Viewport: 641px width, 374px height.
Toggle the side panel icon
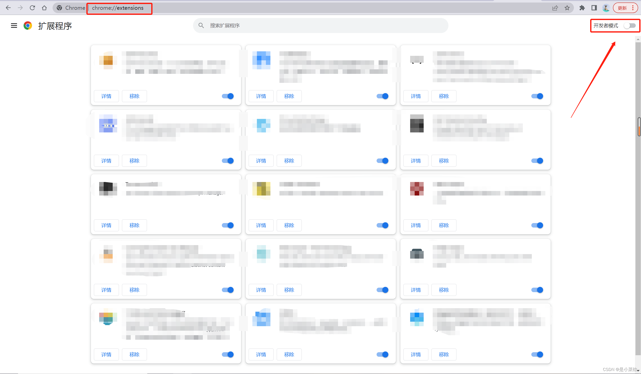pos(594,8)
